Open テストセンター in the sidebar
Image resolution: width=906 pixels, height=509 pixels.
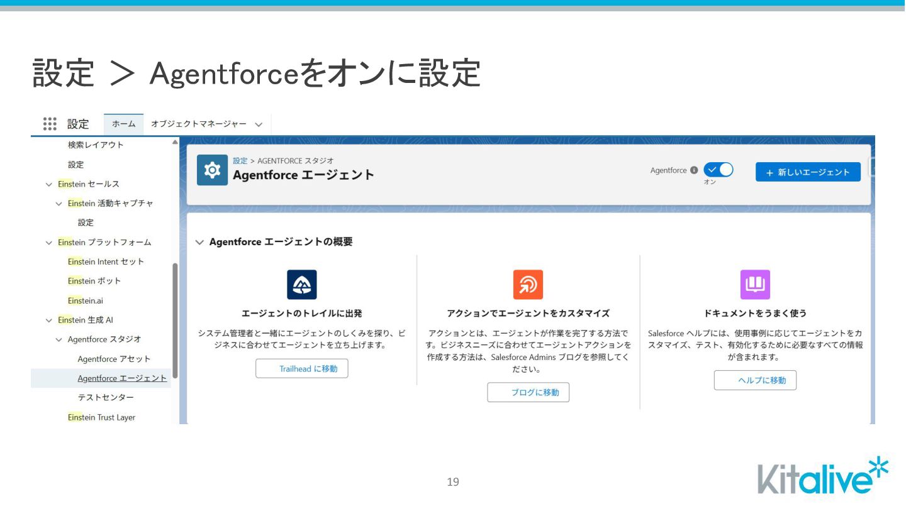(x=106, y=398)
